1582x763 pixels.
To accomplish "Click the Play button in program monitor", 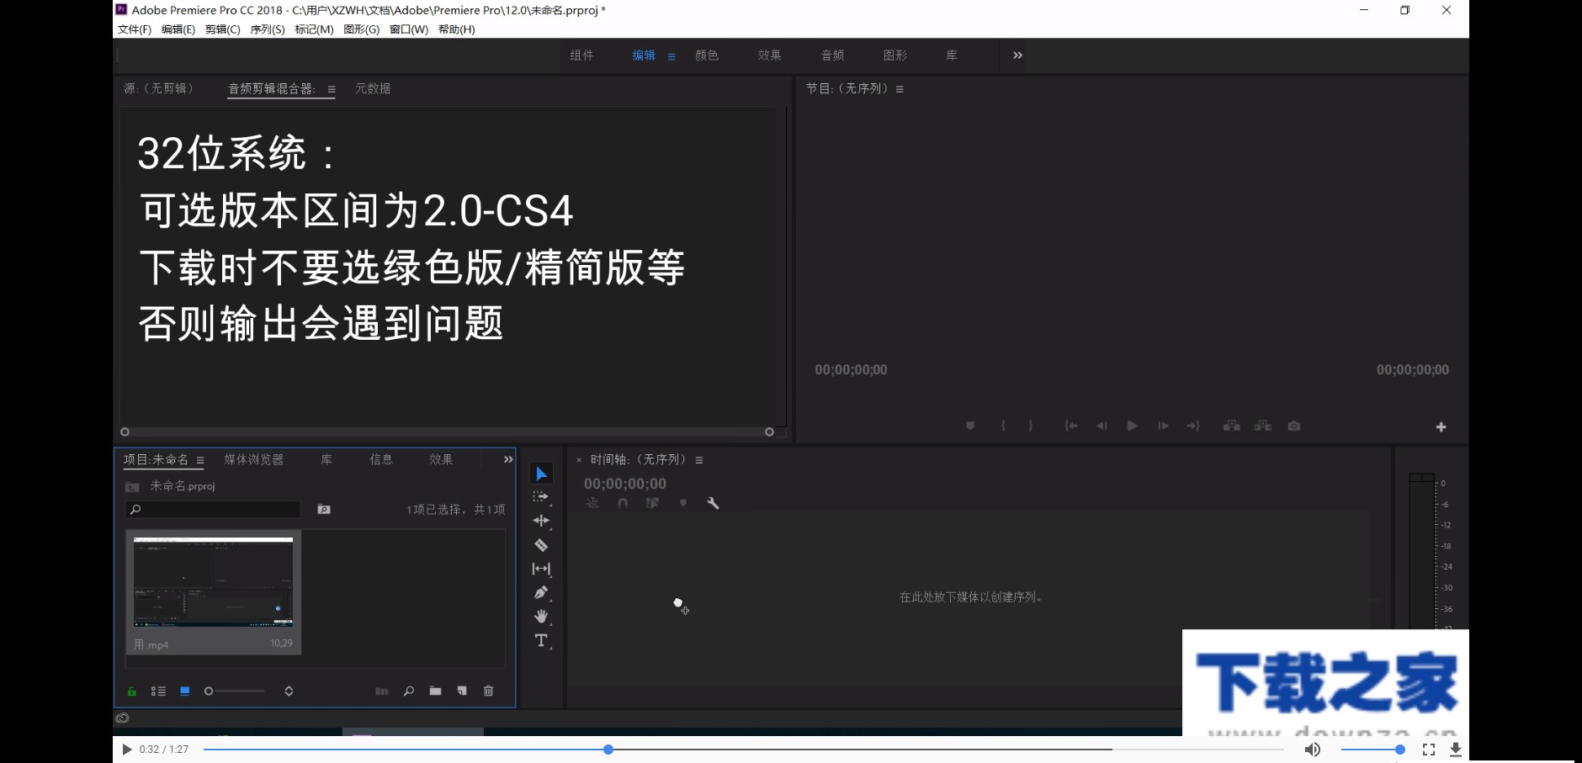I will [1132, 426].
